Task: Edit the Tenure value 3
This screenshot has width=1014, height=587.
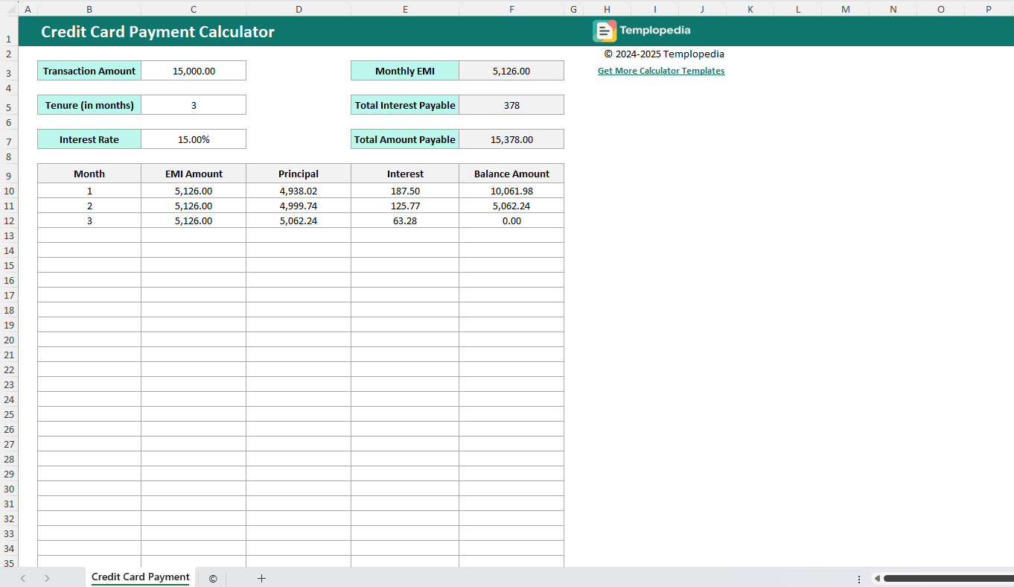Action: click(x=194, y=105)
